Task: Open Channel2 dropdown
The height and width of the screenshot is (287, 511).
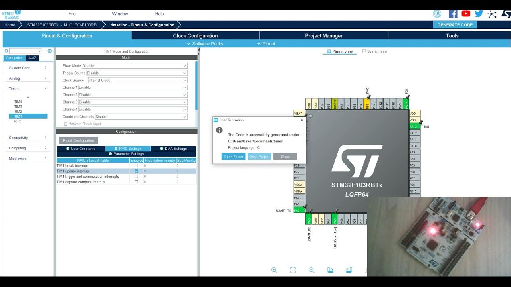Action: pos(133,95)
